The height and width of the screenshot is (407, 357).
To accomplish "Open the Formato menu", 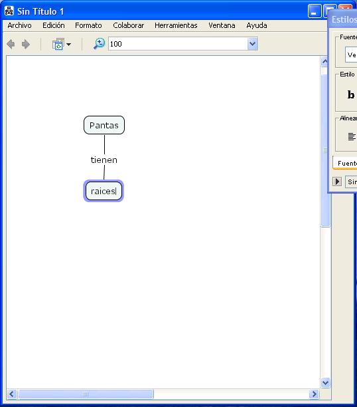I will [x=88, y=25].
